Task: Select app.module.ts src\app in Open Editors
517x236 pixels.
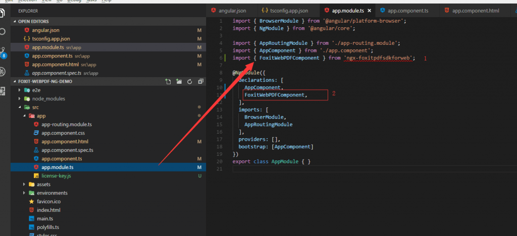Action: pyautogui.click(x=108, y=47)
